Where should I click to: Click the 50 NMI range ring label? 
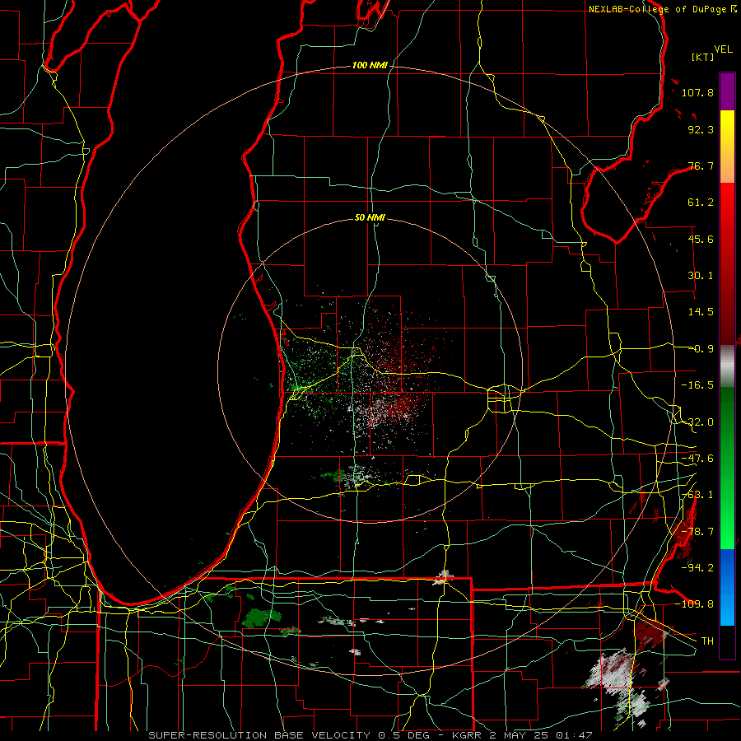tap(370, 218)
